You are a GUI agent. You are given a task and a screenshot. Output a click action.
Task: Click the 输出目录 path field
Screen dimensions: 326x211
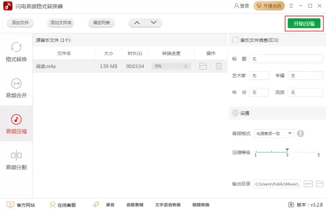(x=277, y=184)
